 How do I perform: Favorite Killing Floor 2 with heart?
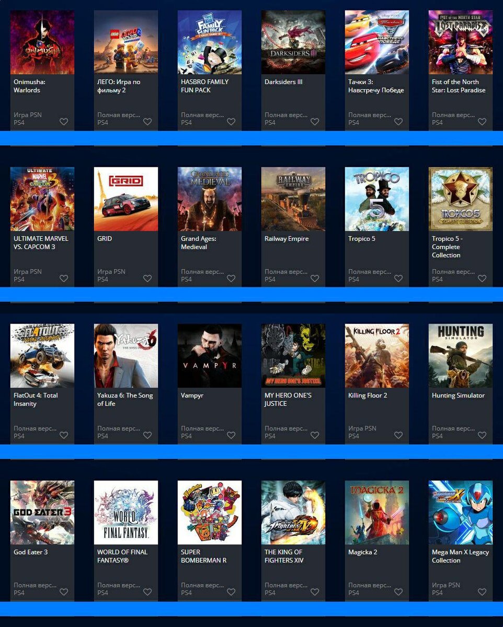398,435
